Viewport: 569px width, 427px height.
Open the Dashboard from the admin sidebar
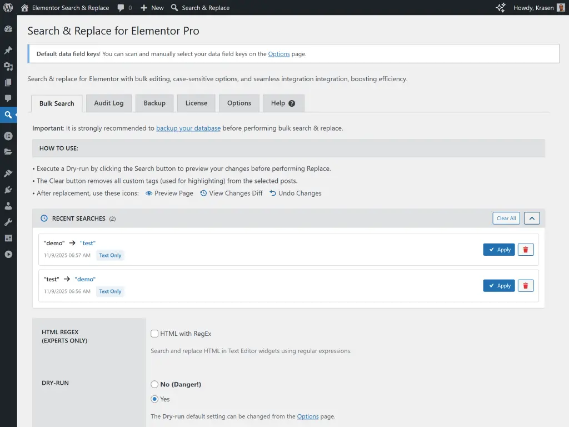(8, 28)
